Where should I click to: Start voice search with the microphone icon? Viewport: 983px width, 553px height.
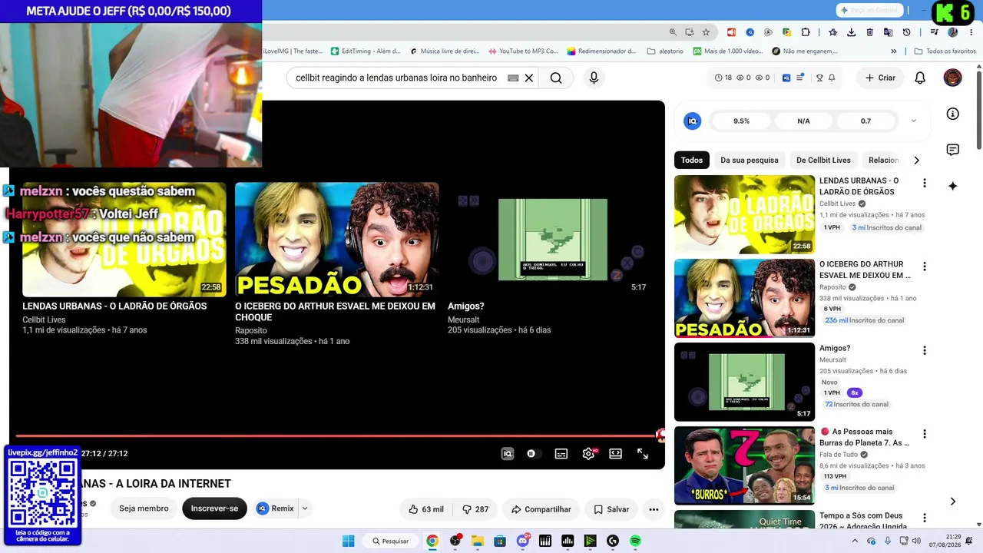pos(594,78)
